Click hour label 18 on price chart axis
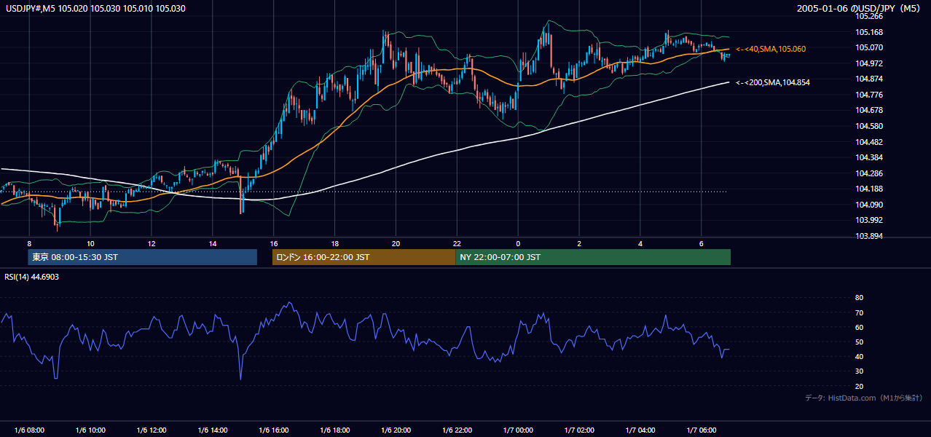Viewport: 931px width, 437px height. (334, 243)
